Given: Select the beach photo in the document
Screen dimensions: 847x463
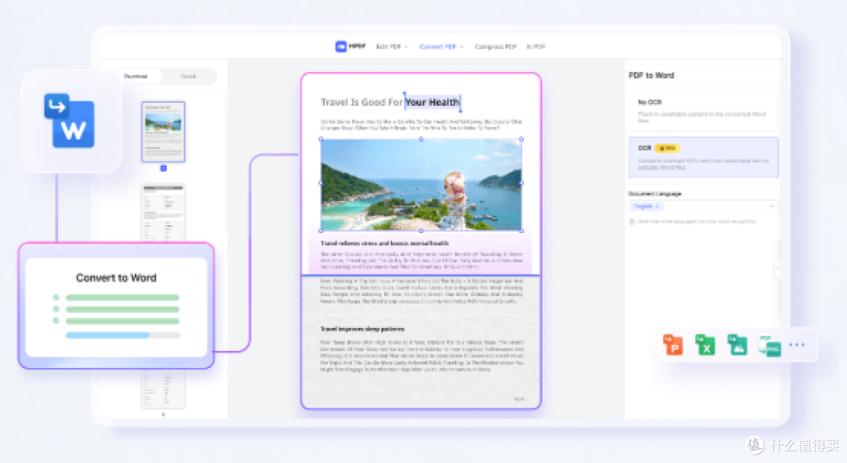Looking at the screenshot, I should [421, 184].
